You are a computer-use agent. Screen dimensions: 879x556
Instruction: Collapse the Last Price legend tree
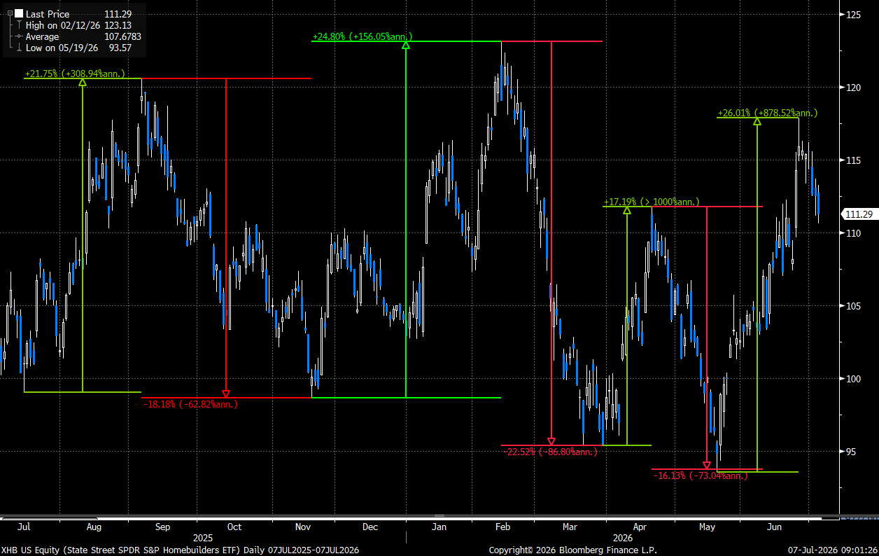click(9, 13)
